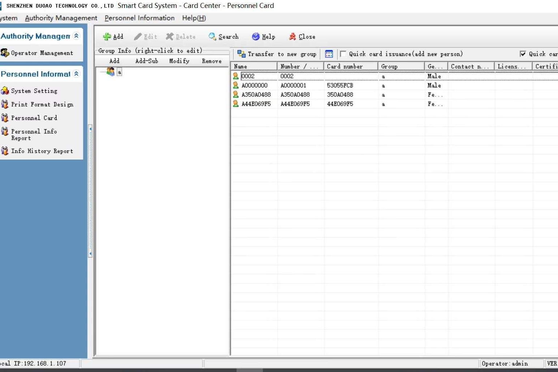
Task: Click the green Add toolbar icon
Action: coord(107,36)
